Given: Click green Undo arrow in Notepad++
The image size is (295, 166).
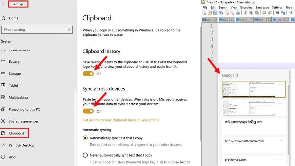Looking at the screenshot, I should point(264,12).
